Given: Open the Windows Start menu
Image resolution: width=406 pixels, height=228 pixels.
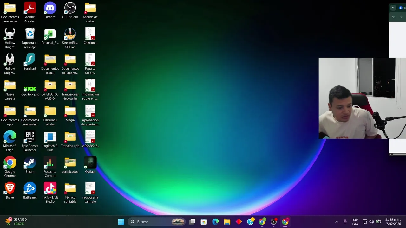Looking at the screenshot, I should coord(121,222).
